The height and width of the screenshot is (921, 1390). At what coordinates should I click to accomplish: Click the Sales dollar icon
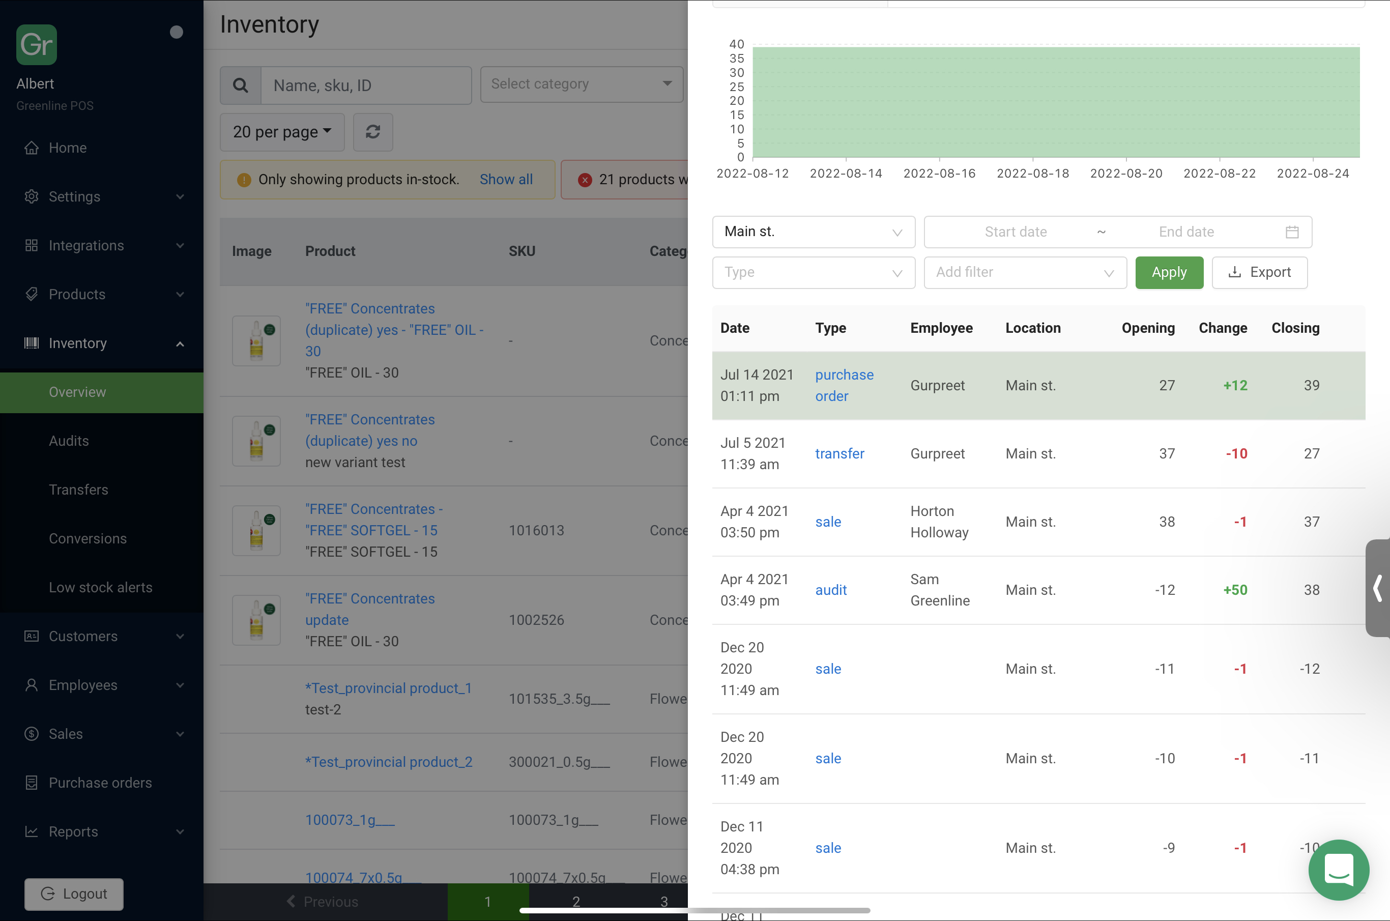pyautogui.click(x=32, y=733)
